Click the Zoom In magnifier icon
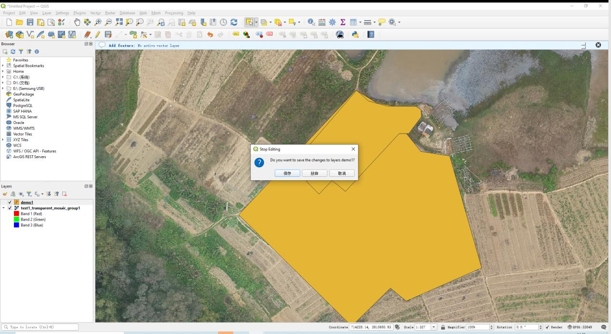Image resolution: width=611 pixels, height=334 pixels. point(98,22)
